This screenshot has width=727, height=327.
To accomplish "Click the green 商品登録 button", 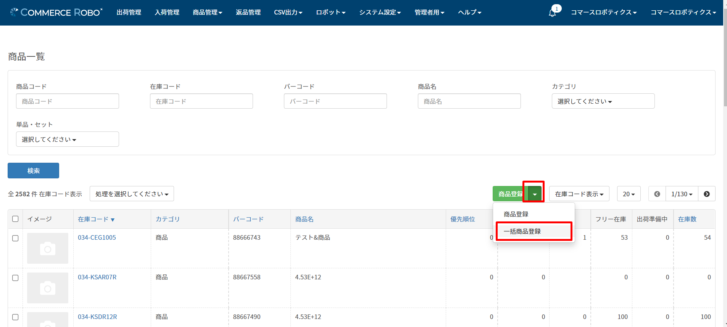I will pyautogui.click(x=511, y=194).
